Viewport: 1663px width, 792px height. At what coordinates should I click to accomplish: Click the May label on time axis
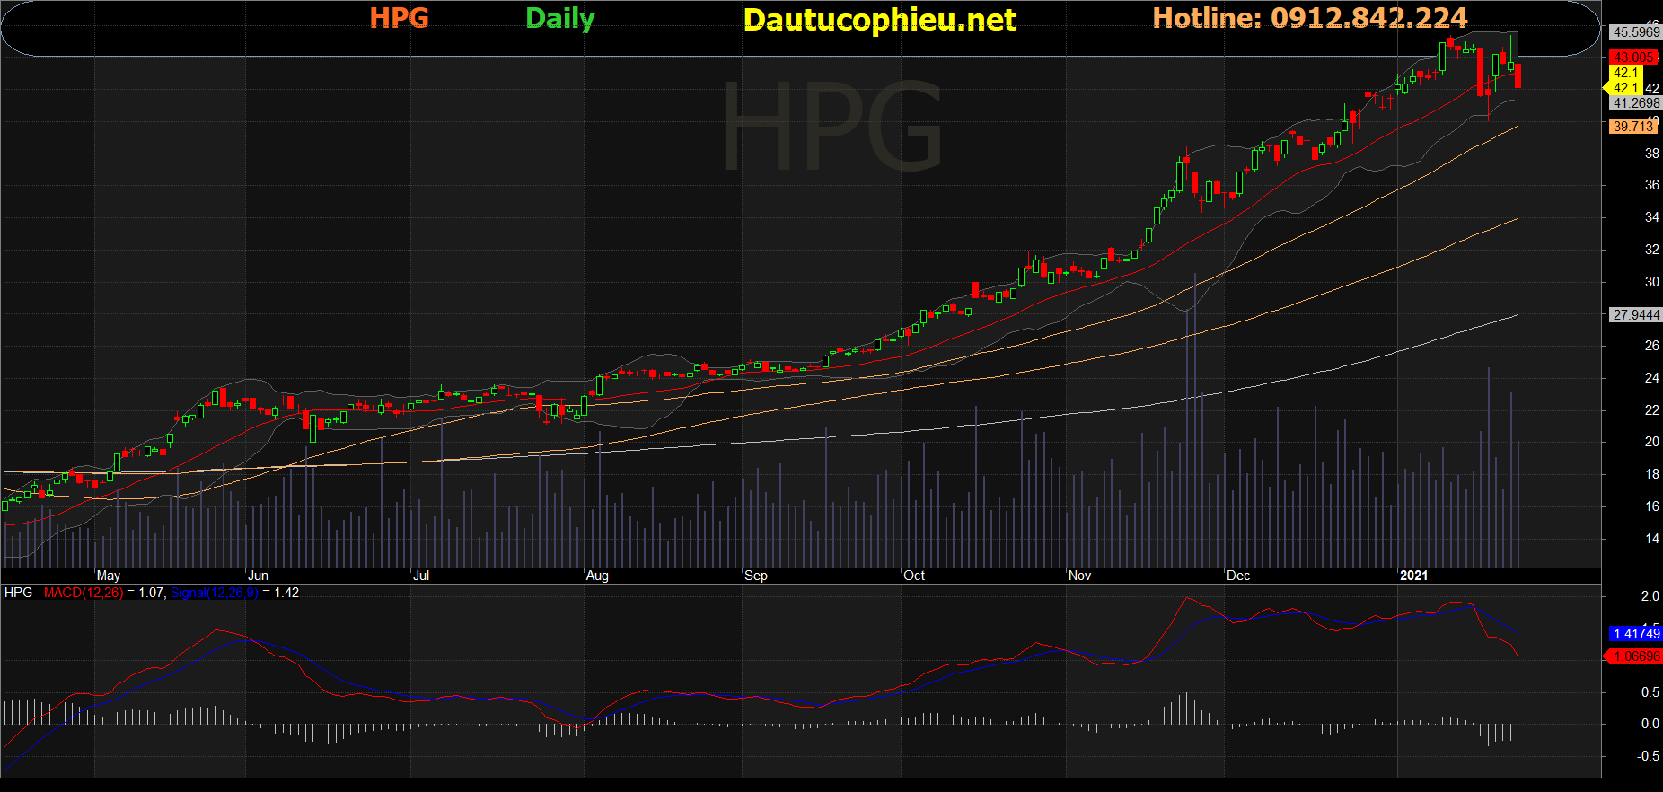(x=109, y=576)
